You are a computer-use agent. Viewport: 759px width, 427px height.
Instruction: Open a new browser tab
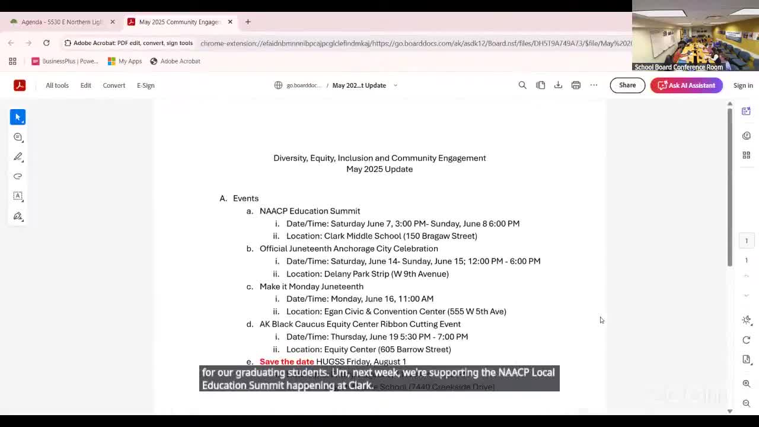point(248,22)
